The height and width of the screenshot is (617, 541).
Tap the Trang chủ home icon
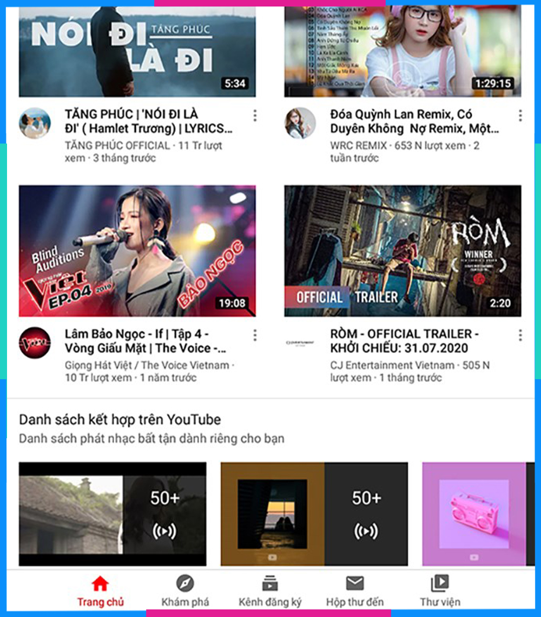click(100, 583)
